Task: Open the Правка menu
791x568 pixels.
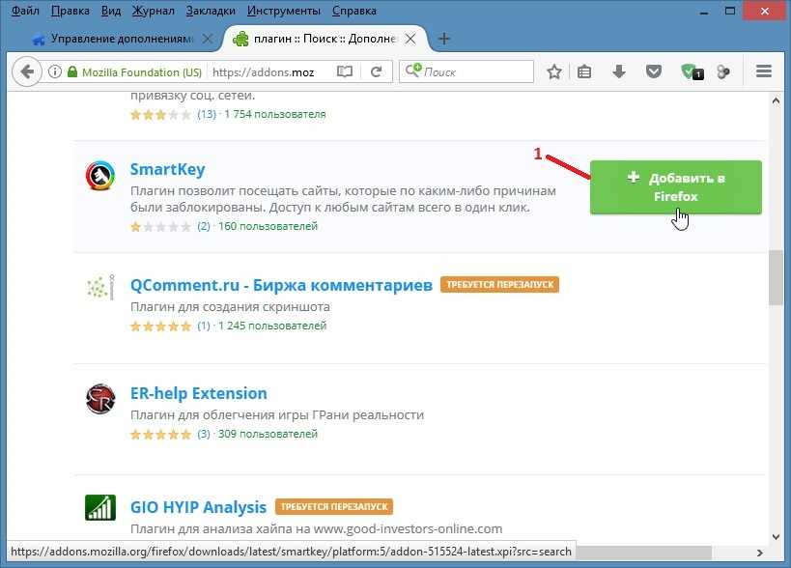Action: [x=71, y=11]
